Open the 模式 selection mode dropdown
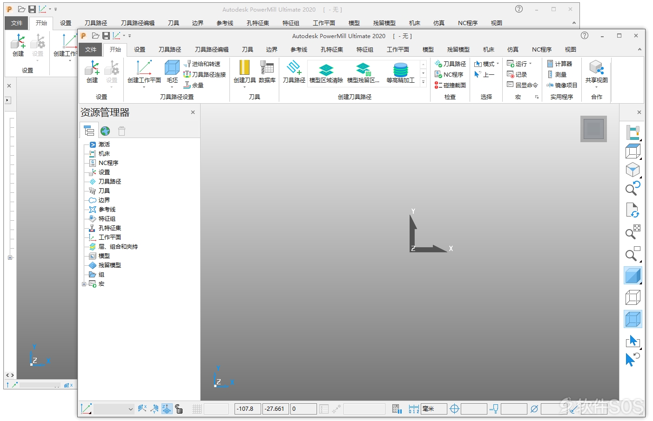Screen dimensions: 653x421 486,64
